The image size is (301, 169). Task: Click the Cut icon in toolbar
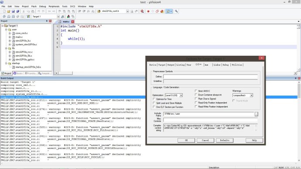(x=24, y=11)
